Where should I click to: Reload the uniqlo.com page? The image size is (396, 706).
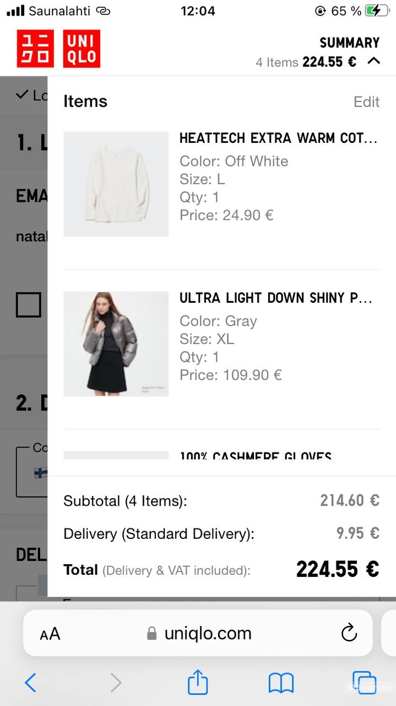(349, 633)
